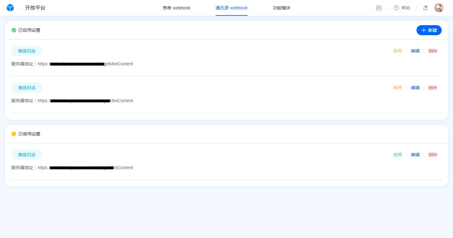Image resolution: width=453 pixels, height=238 pixels.
Task: Open the 功能模块 tab
Action: (282, 8)
